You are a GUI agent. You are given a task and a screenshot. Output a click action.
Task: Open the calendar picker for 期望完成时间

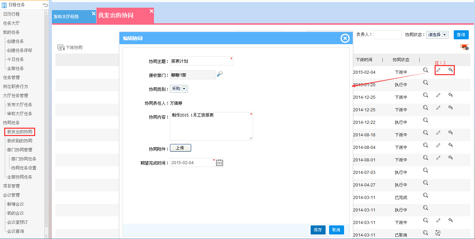(219, 163)
